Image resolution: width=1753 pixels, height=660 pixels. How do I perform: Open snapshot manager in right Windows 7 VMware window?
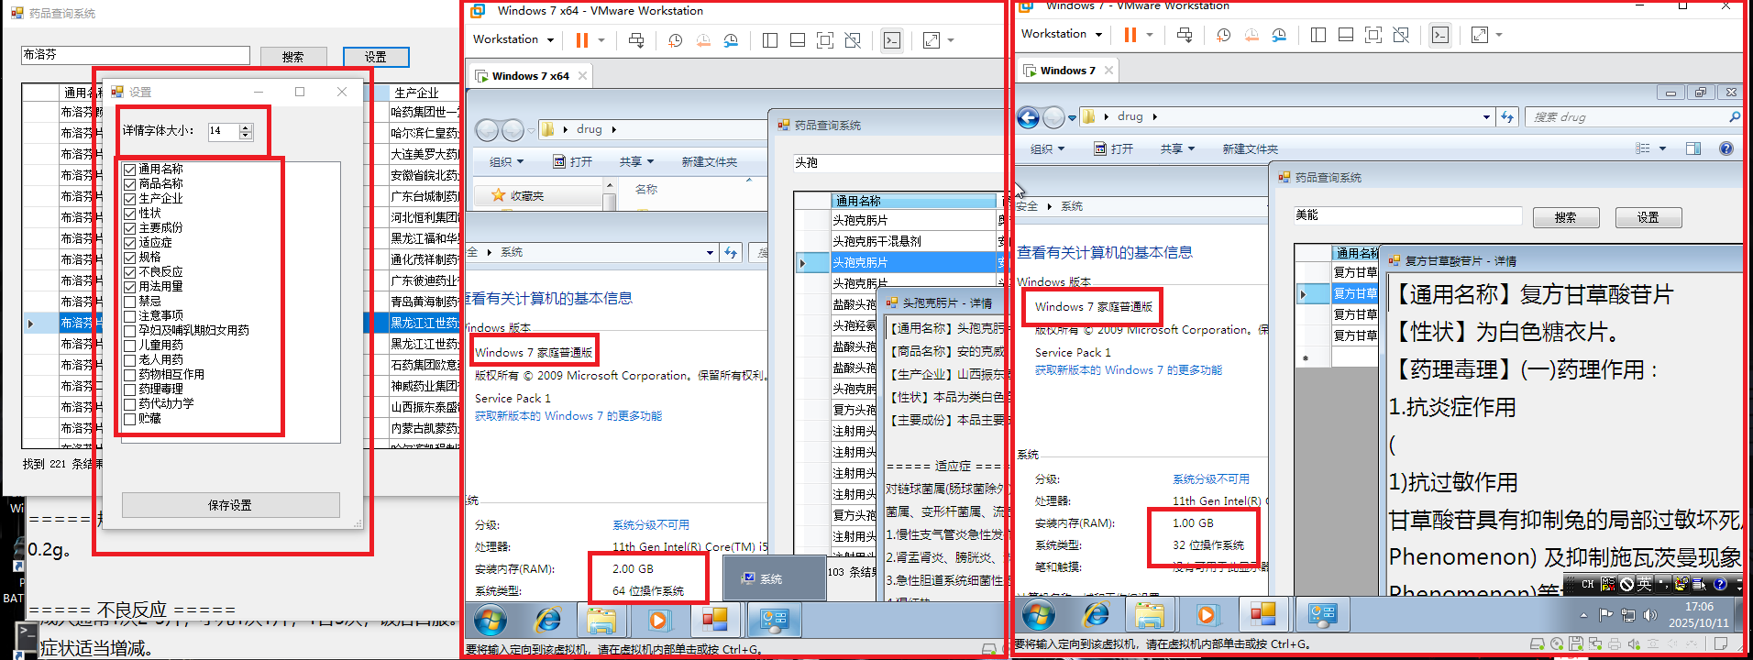click(x=1279, y=35)
